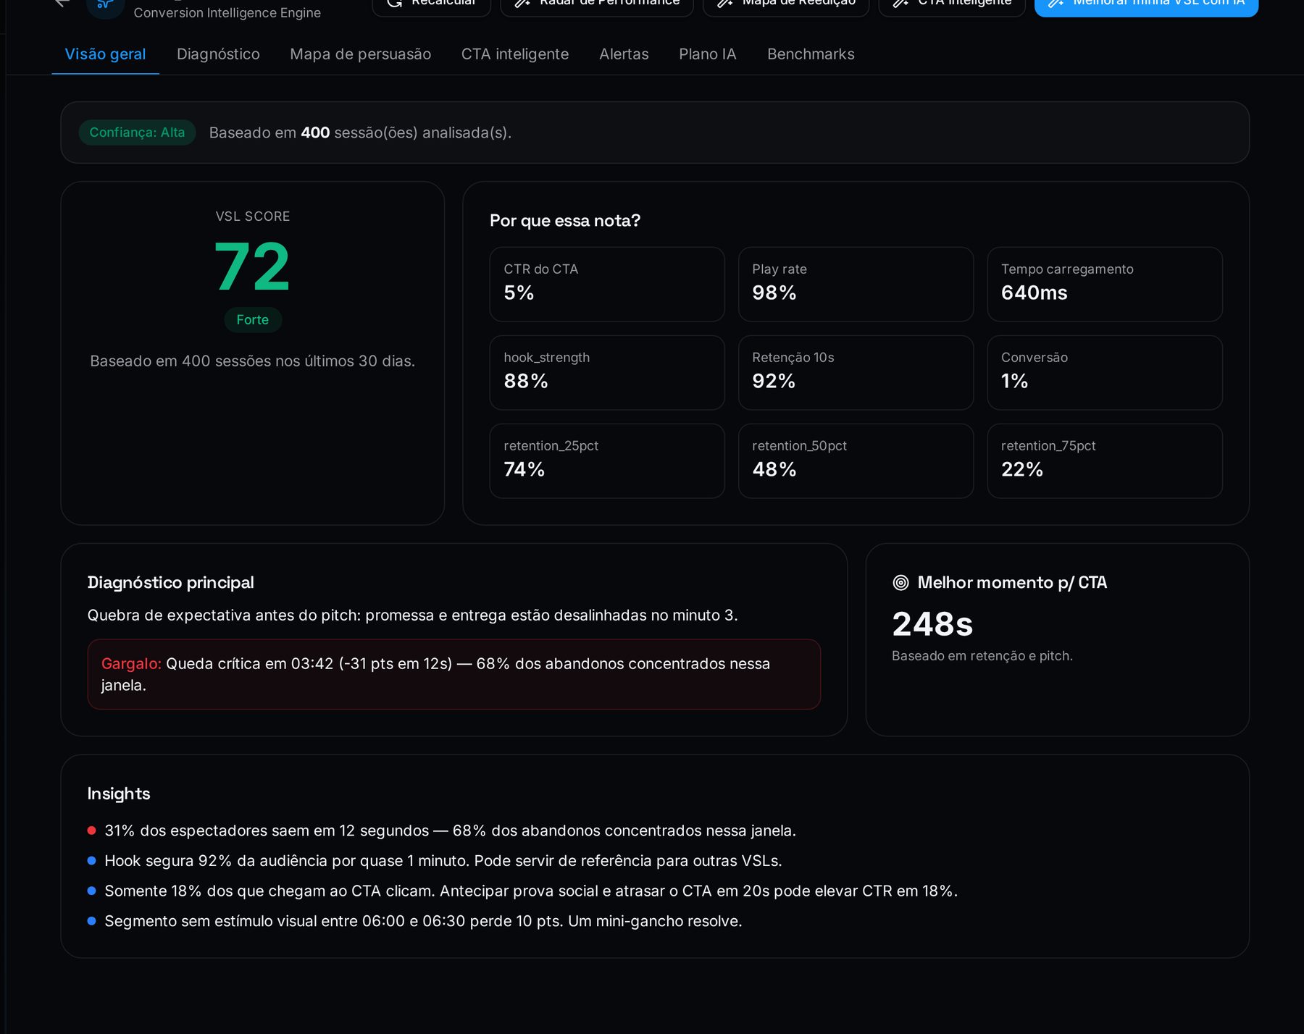Click the Por que essa nota? heading
Viewport: 1304px width, 1034px height.
pos(565,221)
